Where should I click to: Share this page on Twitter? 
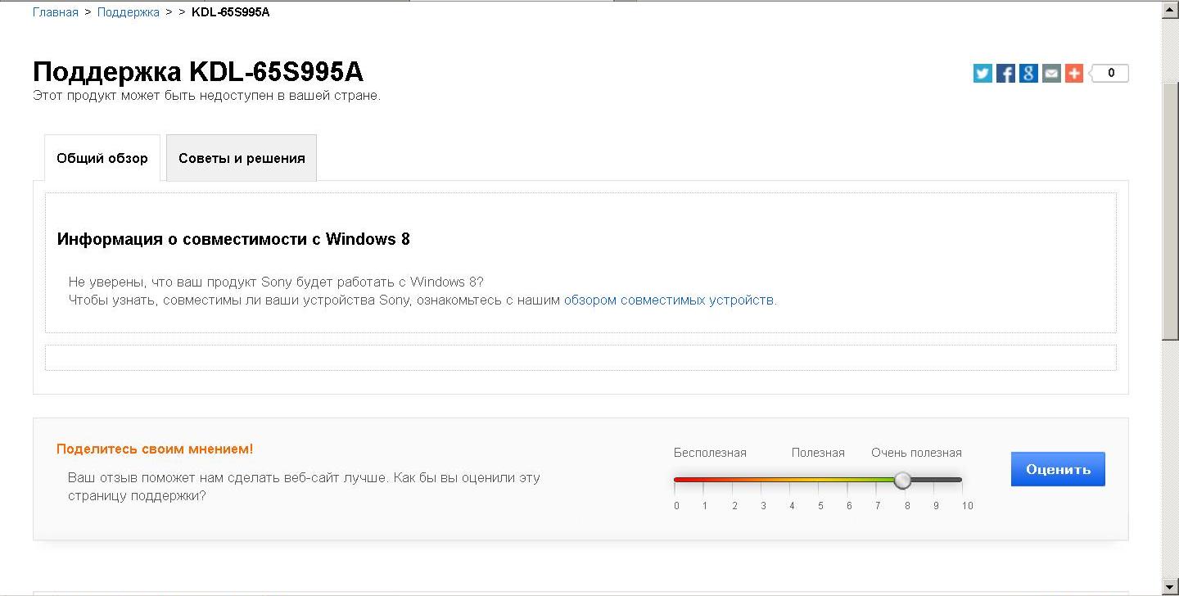click(982, 74)
